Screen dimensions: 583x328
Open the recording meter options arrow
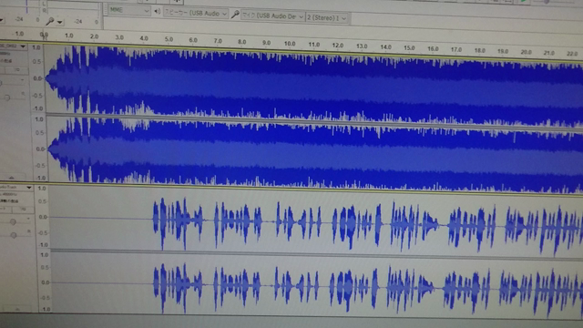click(x=59, y=23)
